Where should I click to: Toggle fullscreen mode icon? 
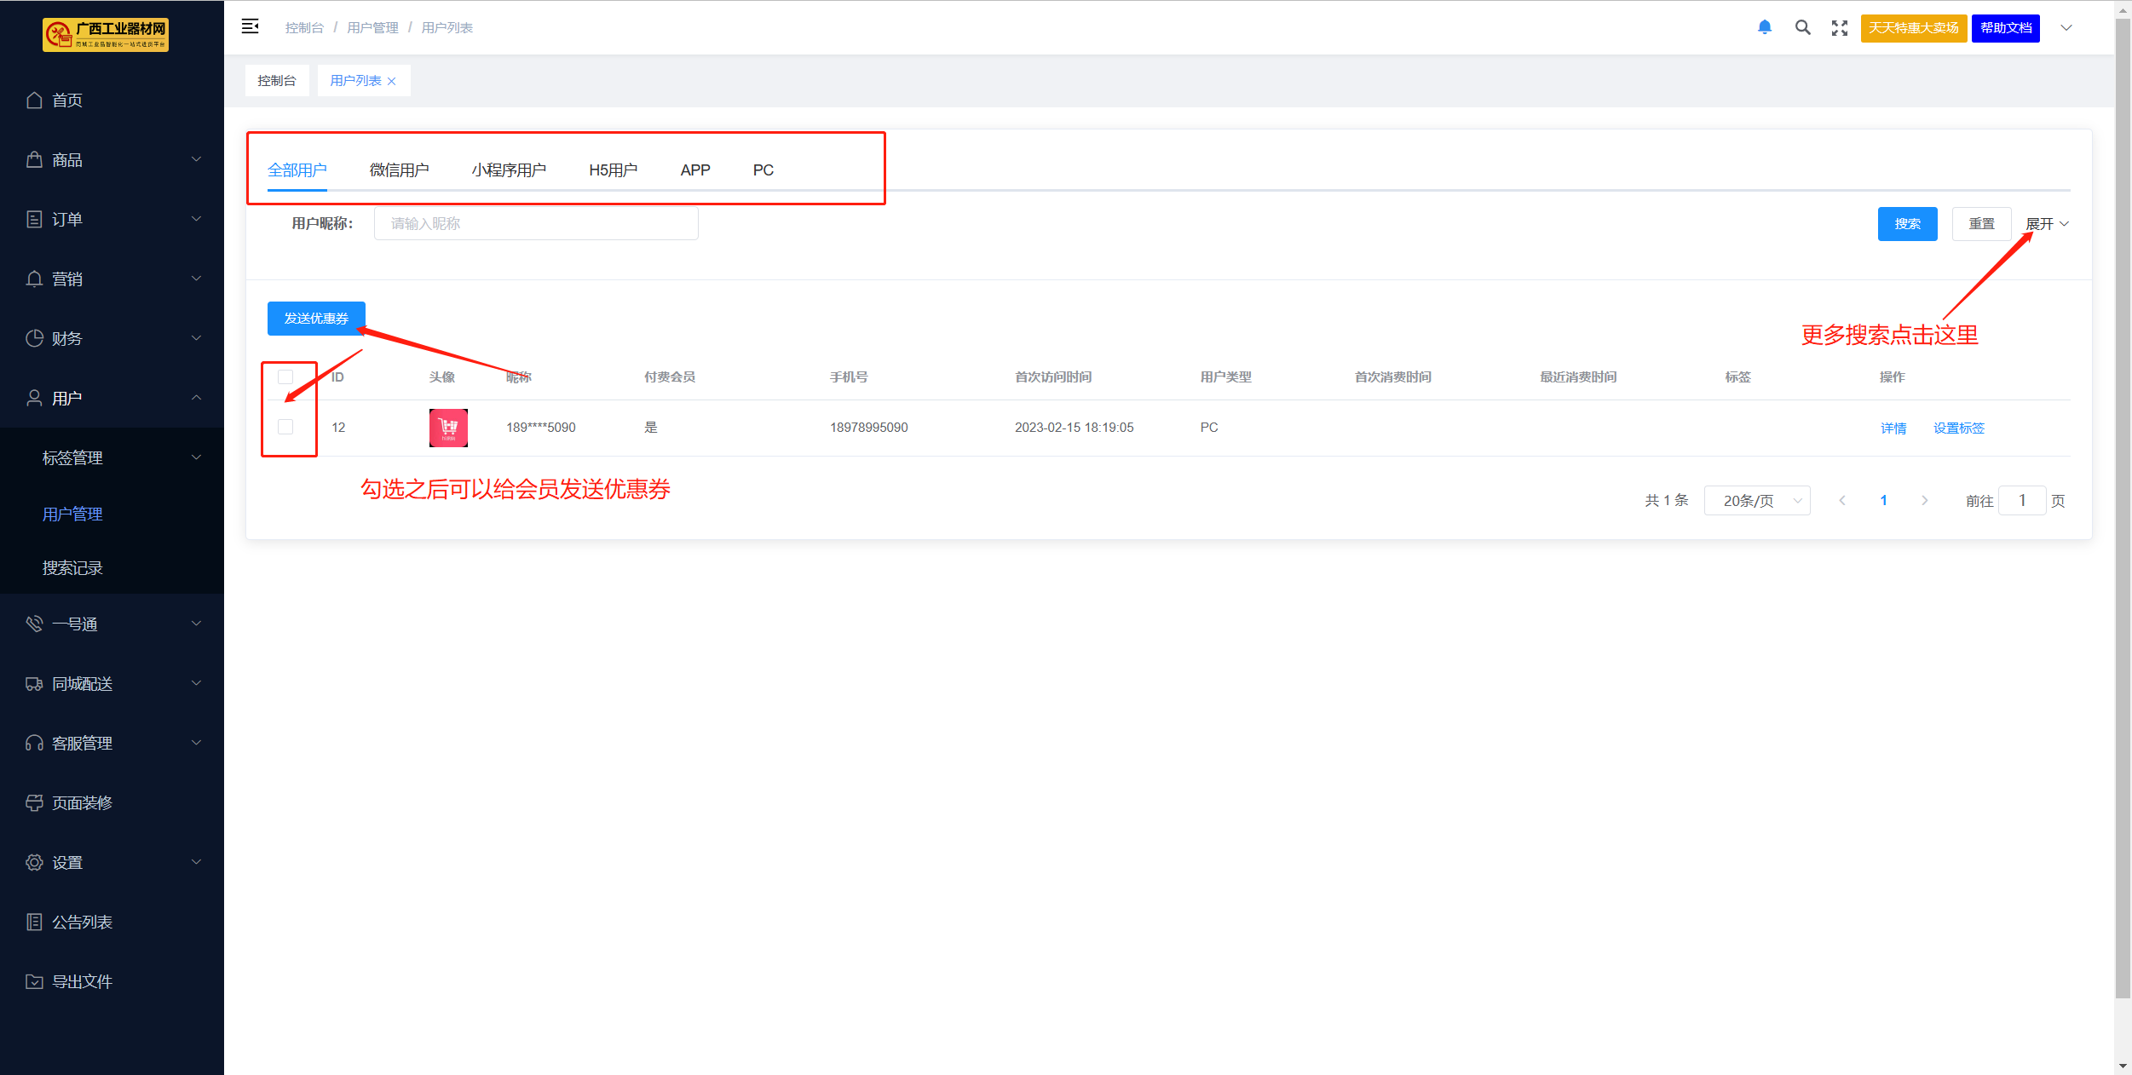[1840, 27]
